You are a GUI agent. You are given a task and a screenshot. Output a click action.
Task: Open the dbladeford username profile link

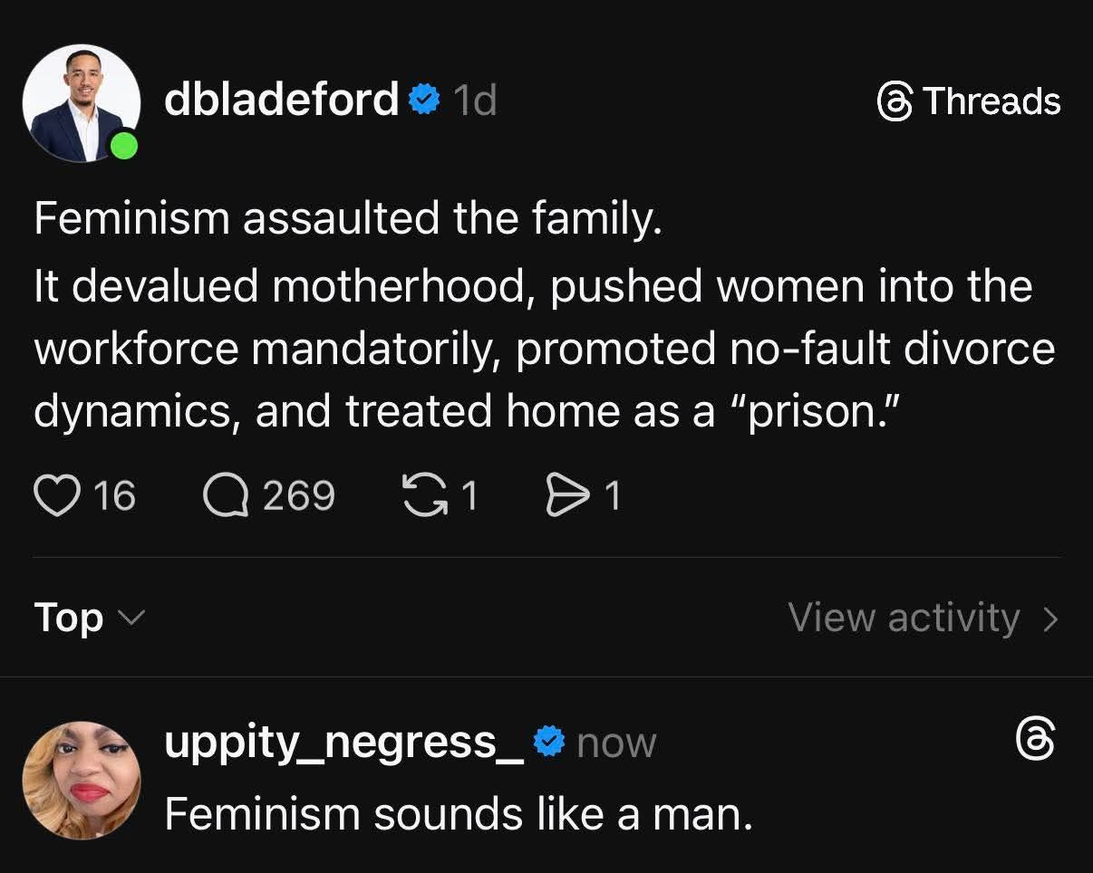click(281, 99)
